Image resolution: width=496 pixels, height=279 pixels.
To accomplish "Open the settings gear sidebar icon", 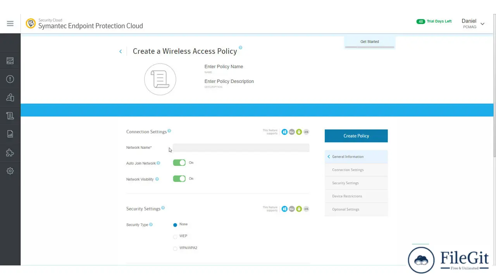I will [10, 171].
